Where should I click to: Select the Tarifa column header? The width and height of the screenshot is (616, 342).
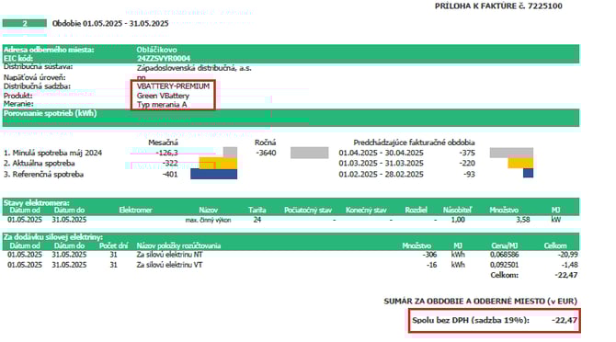tap(257, 210)
